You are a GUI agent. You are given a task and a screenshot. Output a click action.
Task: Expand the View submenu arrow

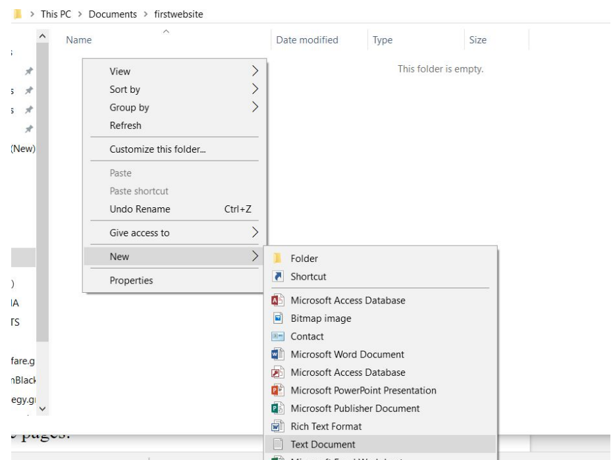point(254,71)
